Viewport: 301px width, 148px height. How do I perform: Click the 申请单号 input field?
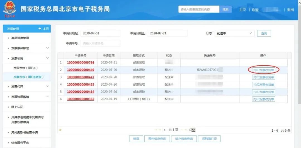pos(100,44)
